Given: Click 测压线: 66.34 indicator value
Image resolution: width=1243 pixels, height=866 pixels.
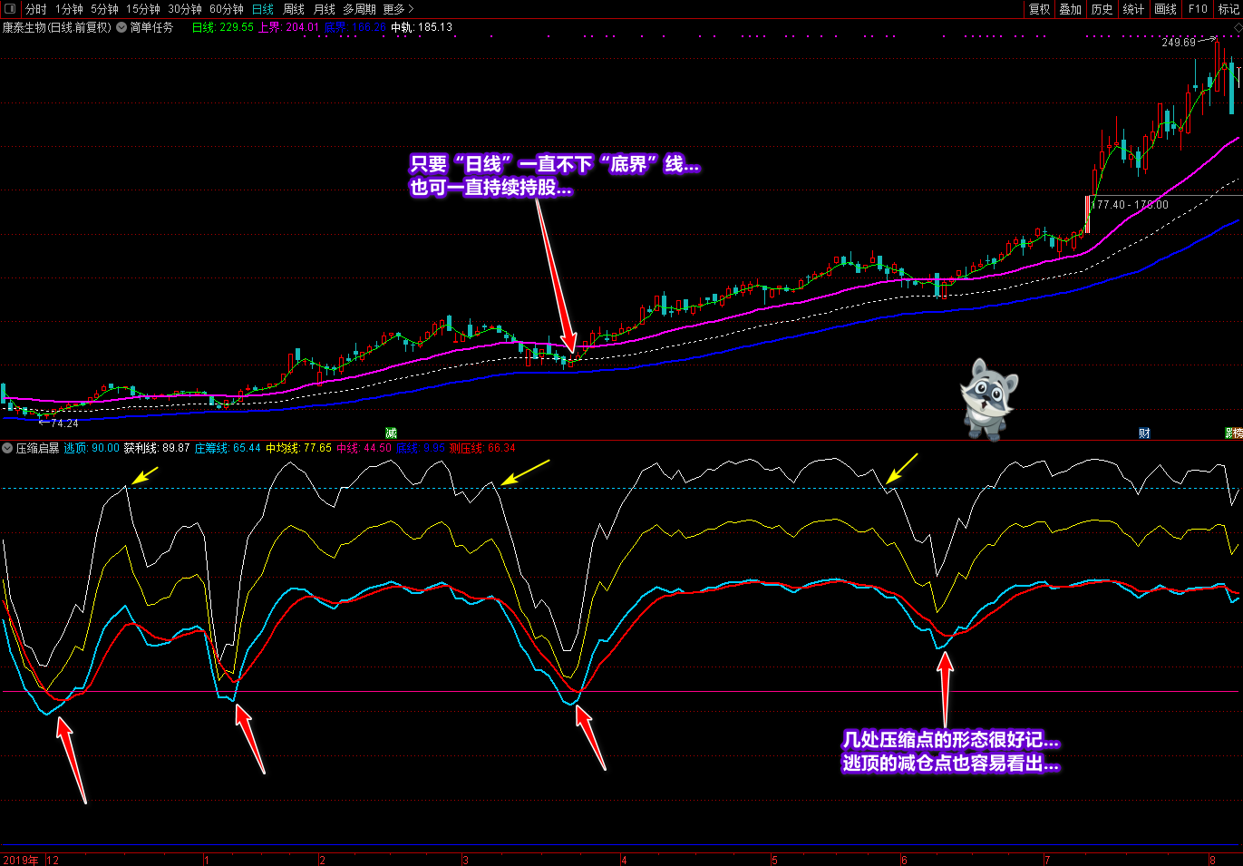Looking at the screenshot, I should (482, 448).
